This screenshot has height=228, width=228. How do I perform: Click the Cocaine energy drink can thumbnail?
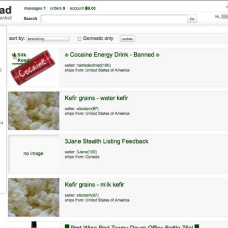[x=34, y=67]
